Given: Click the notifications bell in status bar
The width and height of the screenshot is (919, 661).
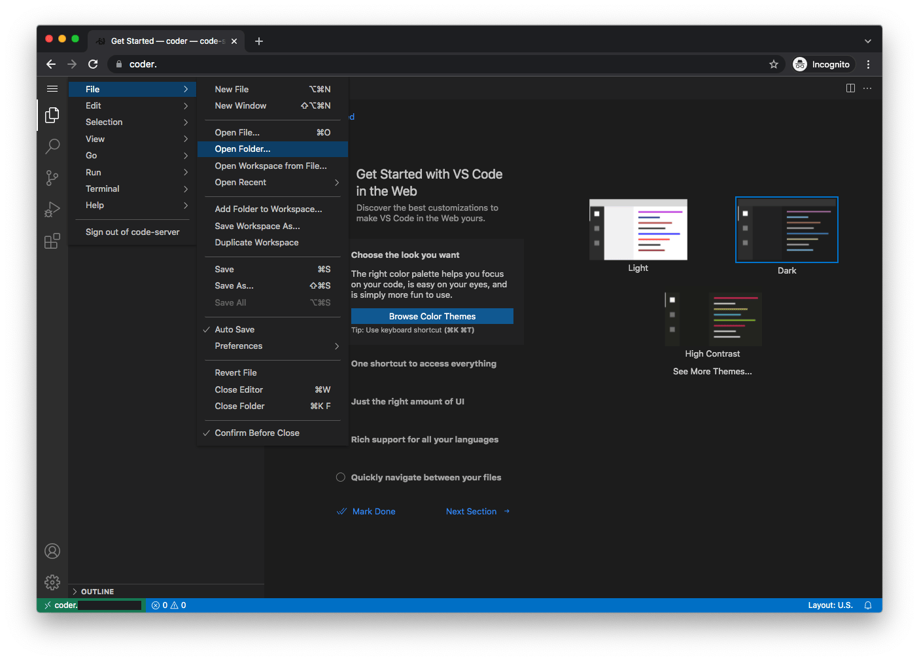Looking at the screenshot, I should click(x=868, y=605).
